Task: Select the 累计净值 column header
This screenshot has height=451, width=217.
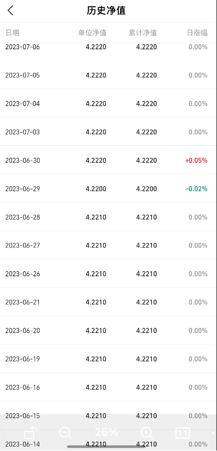Action: tap(143, 32)
